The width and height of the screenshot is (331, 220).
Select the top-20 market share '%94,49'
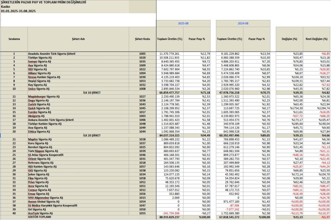click(x=205, y=136)
